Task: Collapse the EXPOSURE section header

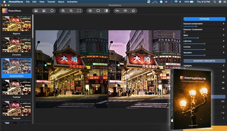Action: click(204, 19)
